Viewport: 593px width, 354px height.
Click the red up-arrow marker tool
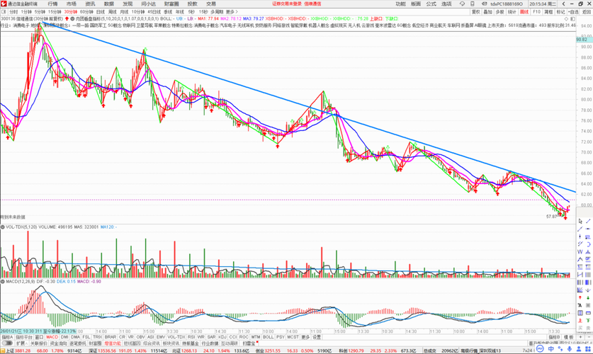pos(580,297)
